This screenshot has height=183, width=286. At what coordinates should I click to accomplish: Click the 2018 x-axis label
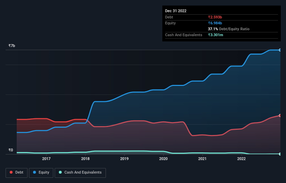[85, 159]
